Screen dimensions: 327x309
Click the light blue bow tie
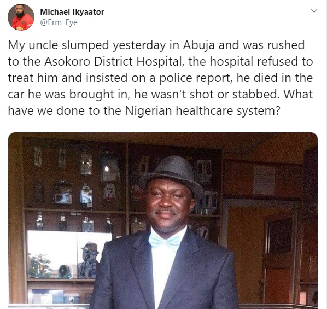click(164, 241)
